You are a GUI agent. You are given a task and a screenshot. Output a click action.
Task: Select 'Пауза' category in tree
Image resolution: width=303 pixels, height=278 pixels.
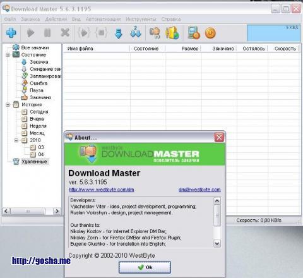(37, 90)
